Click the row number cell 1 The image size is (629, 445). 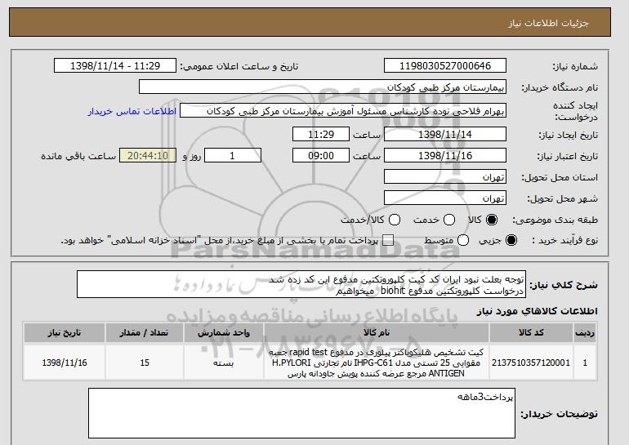pos(585,363)
